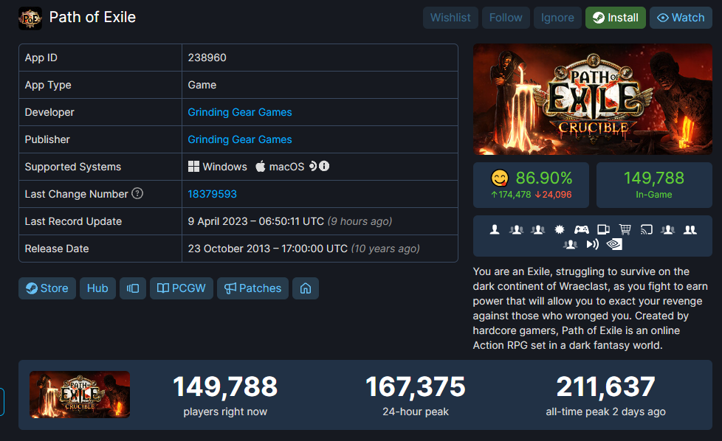Screen dimensions: 722x441
Task: Click the App ID value 238960
Action: click(x=207, y=58)
